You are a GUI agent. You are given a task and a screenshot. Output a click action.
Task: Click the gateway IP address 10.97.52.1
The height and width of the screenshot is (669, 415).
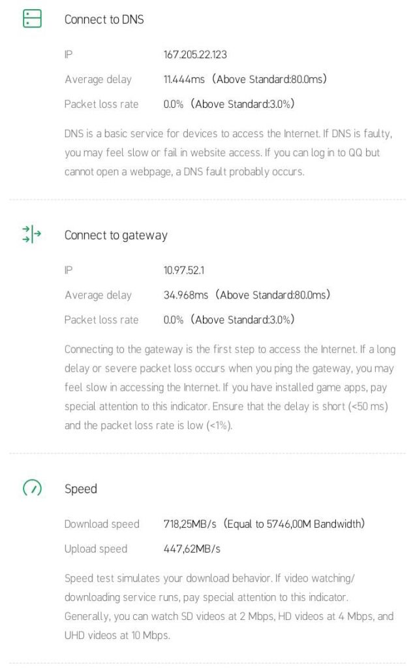[184, 270]
